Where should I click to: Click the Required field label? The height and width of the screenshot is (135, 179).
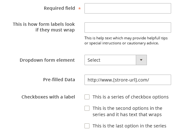(59, 8)
